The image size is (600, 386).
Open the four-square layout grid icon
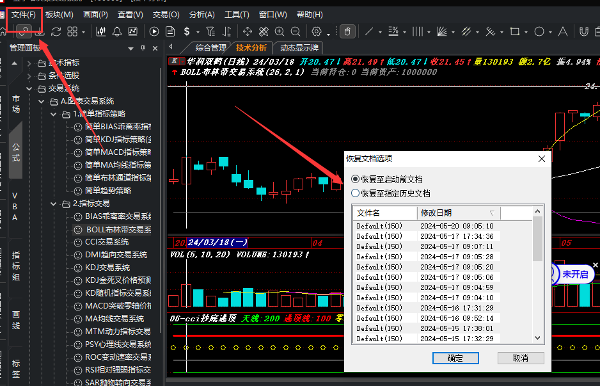[x=72, y=31]
